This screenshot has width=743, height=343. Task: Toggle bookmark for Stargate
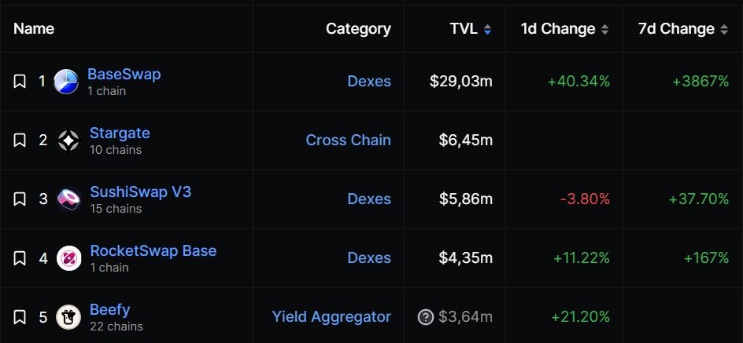20,140
